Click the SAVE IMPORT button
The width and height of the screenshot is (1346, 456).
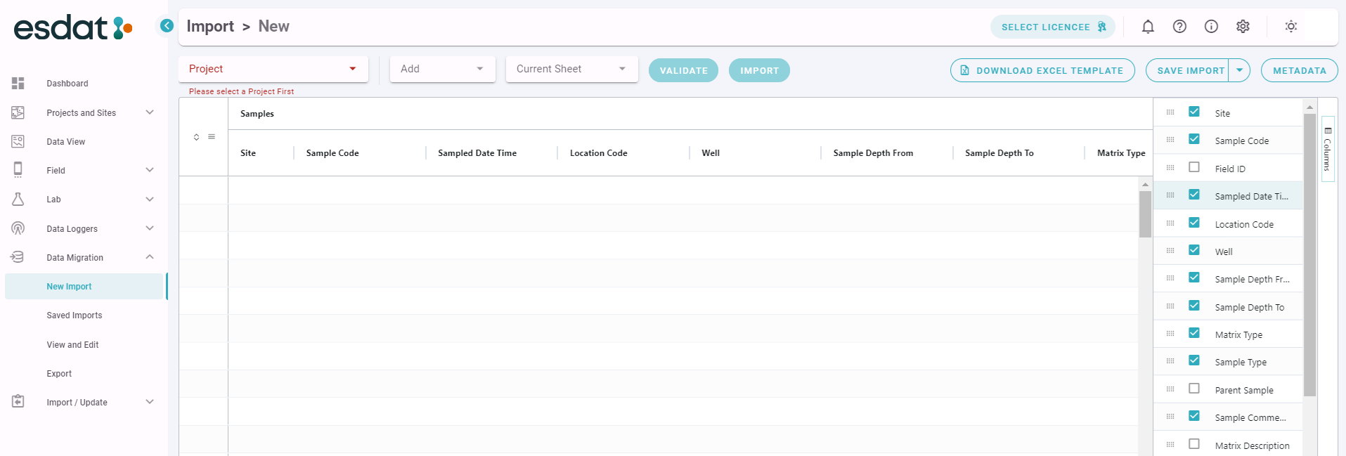coord(1188,70)
